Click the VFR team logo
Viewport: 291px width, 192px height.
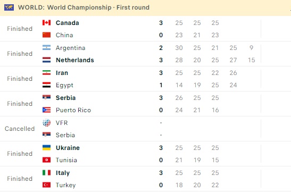pyautogui.click(x=46, y=123)
